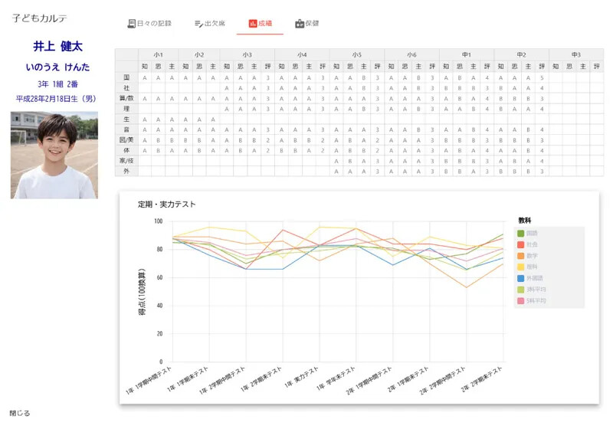Click the student's portrait photo
This screenshot has width=613, height=429.
tap(54, 156)
